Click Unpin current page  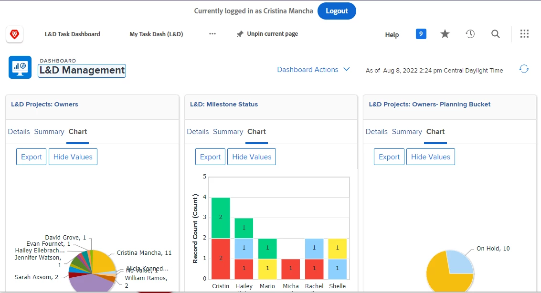[x=272, y=34]
